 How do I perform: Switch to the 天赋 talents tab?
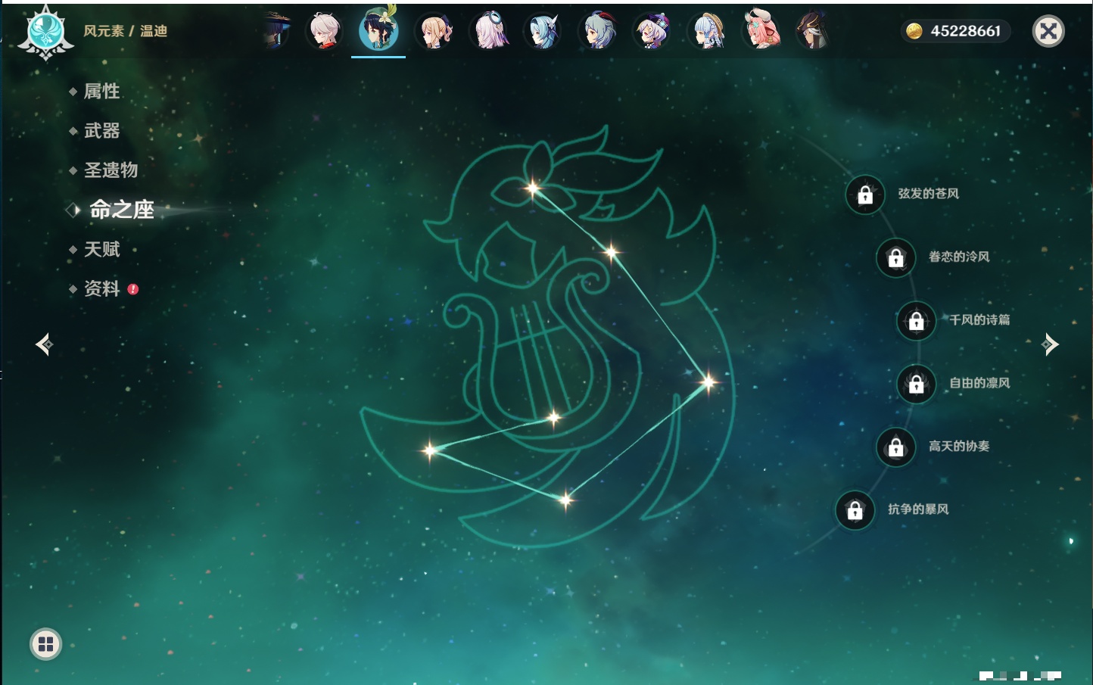click(x=101, y=249)
